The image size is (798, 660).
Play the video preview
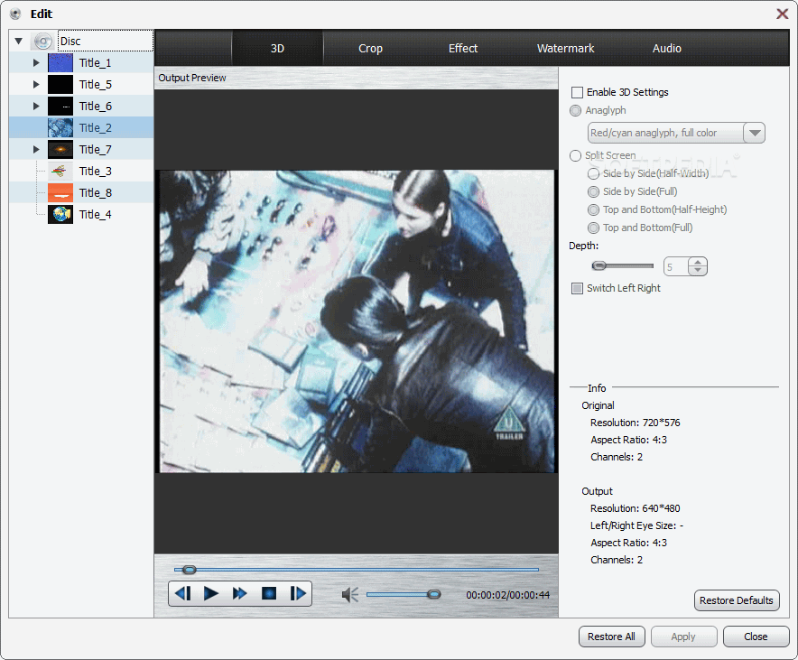(x=210, y=593)
